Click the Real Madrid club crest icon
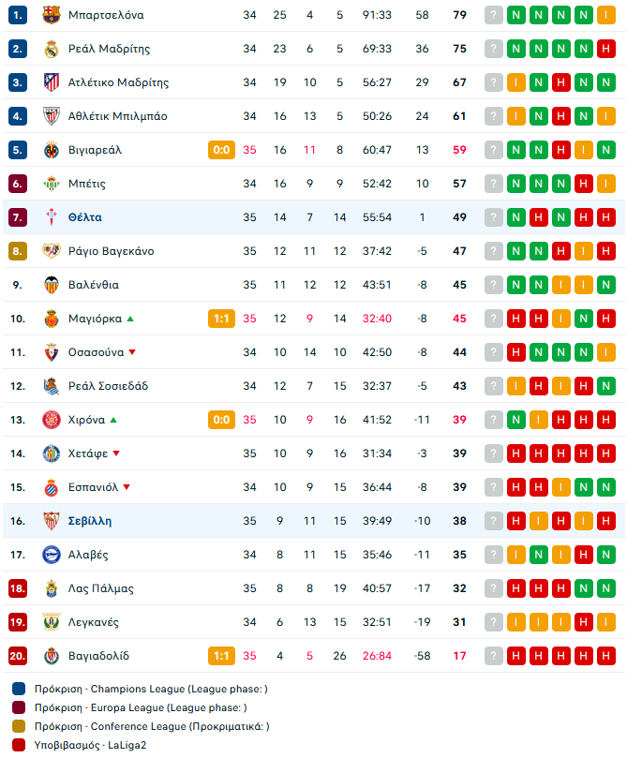Screen dimensions: 627x758 tap(52, 49)
